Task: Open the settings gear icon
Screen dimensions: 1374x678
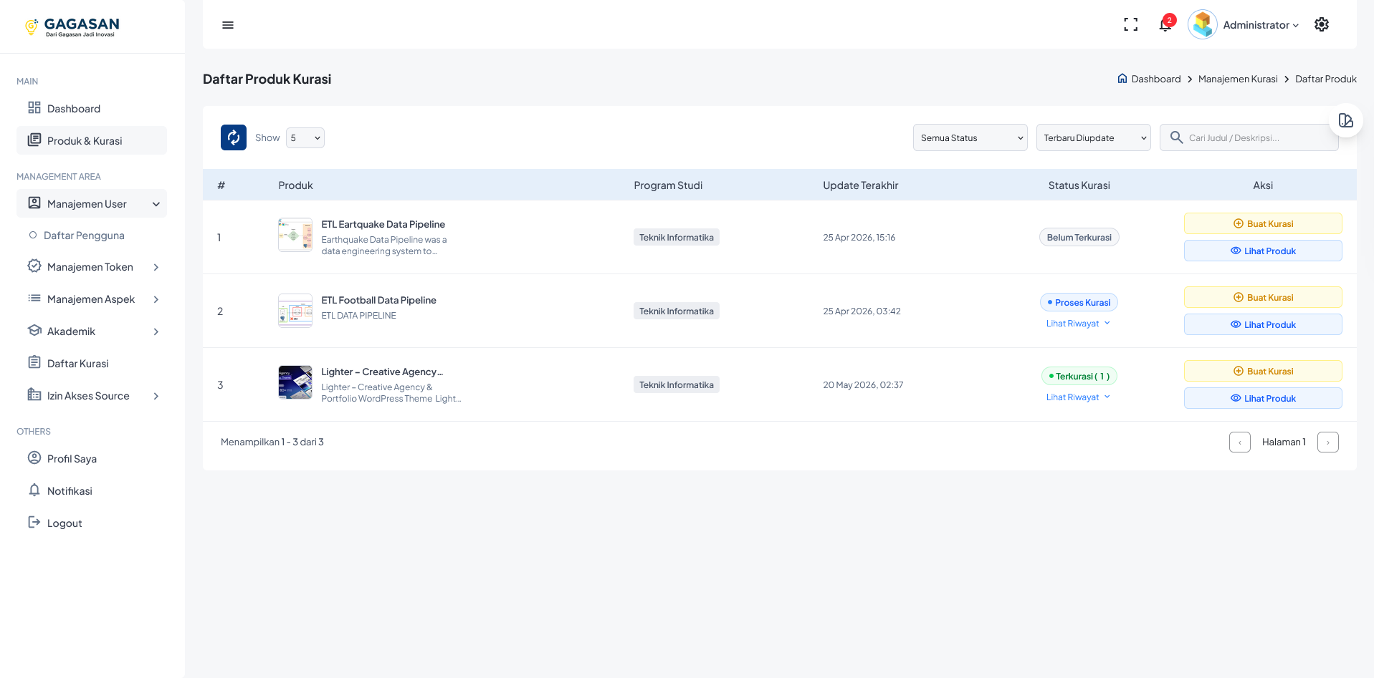Action: coord(1322,24)
